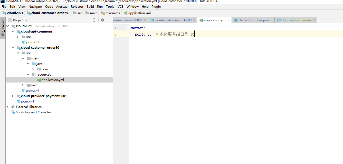The height and width of the screenshot is (164, 343).
Task: Select application.yml in the project tree
Action: (x=53, y=80)
